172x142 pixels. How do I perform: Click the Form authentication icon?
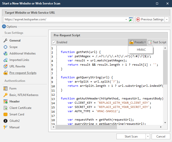point(5,89)
